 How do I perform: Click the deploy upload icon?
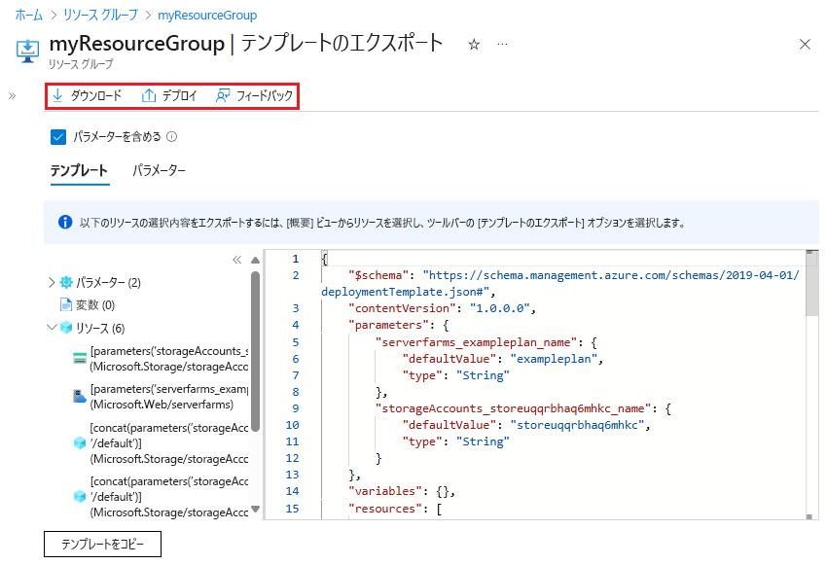(x=149, y=95)
